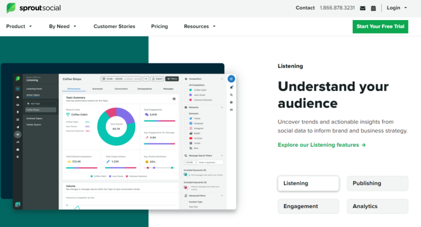
Task: Click the envelope email icon in header
Action: (x=362, y=8)
